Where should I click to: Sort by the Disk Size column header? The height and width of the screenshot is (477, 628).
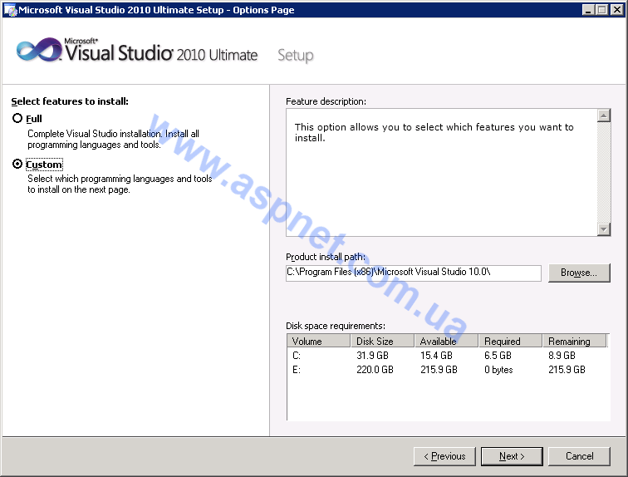382,341
